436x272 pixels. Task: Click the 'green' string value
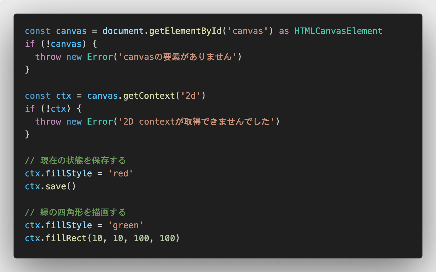click(x=126, y=225)
